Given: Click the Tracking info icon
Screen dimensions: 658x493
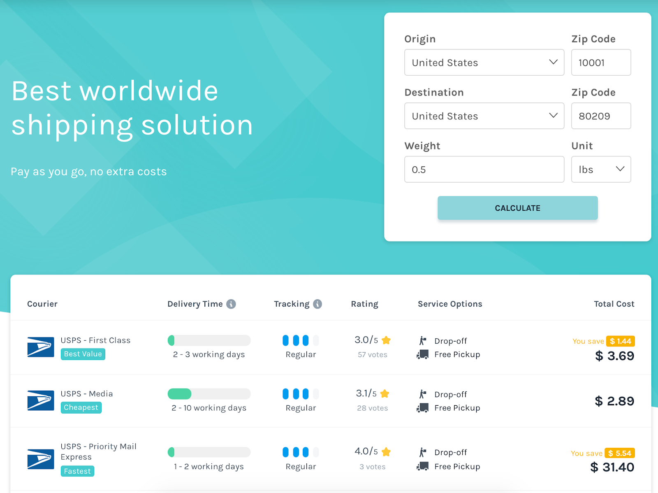Looking at the screenshot, I should click(x=317, y=304).
